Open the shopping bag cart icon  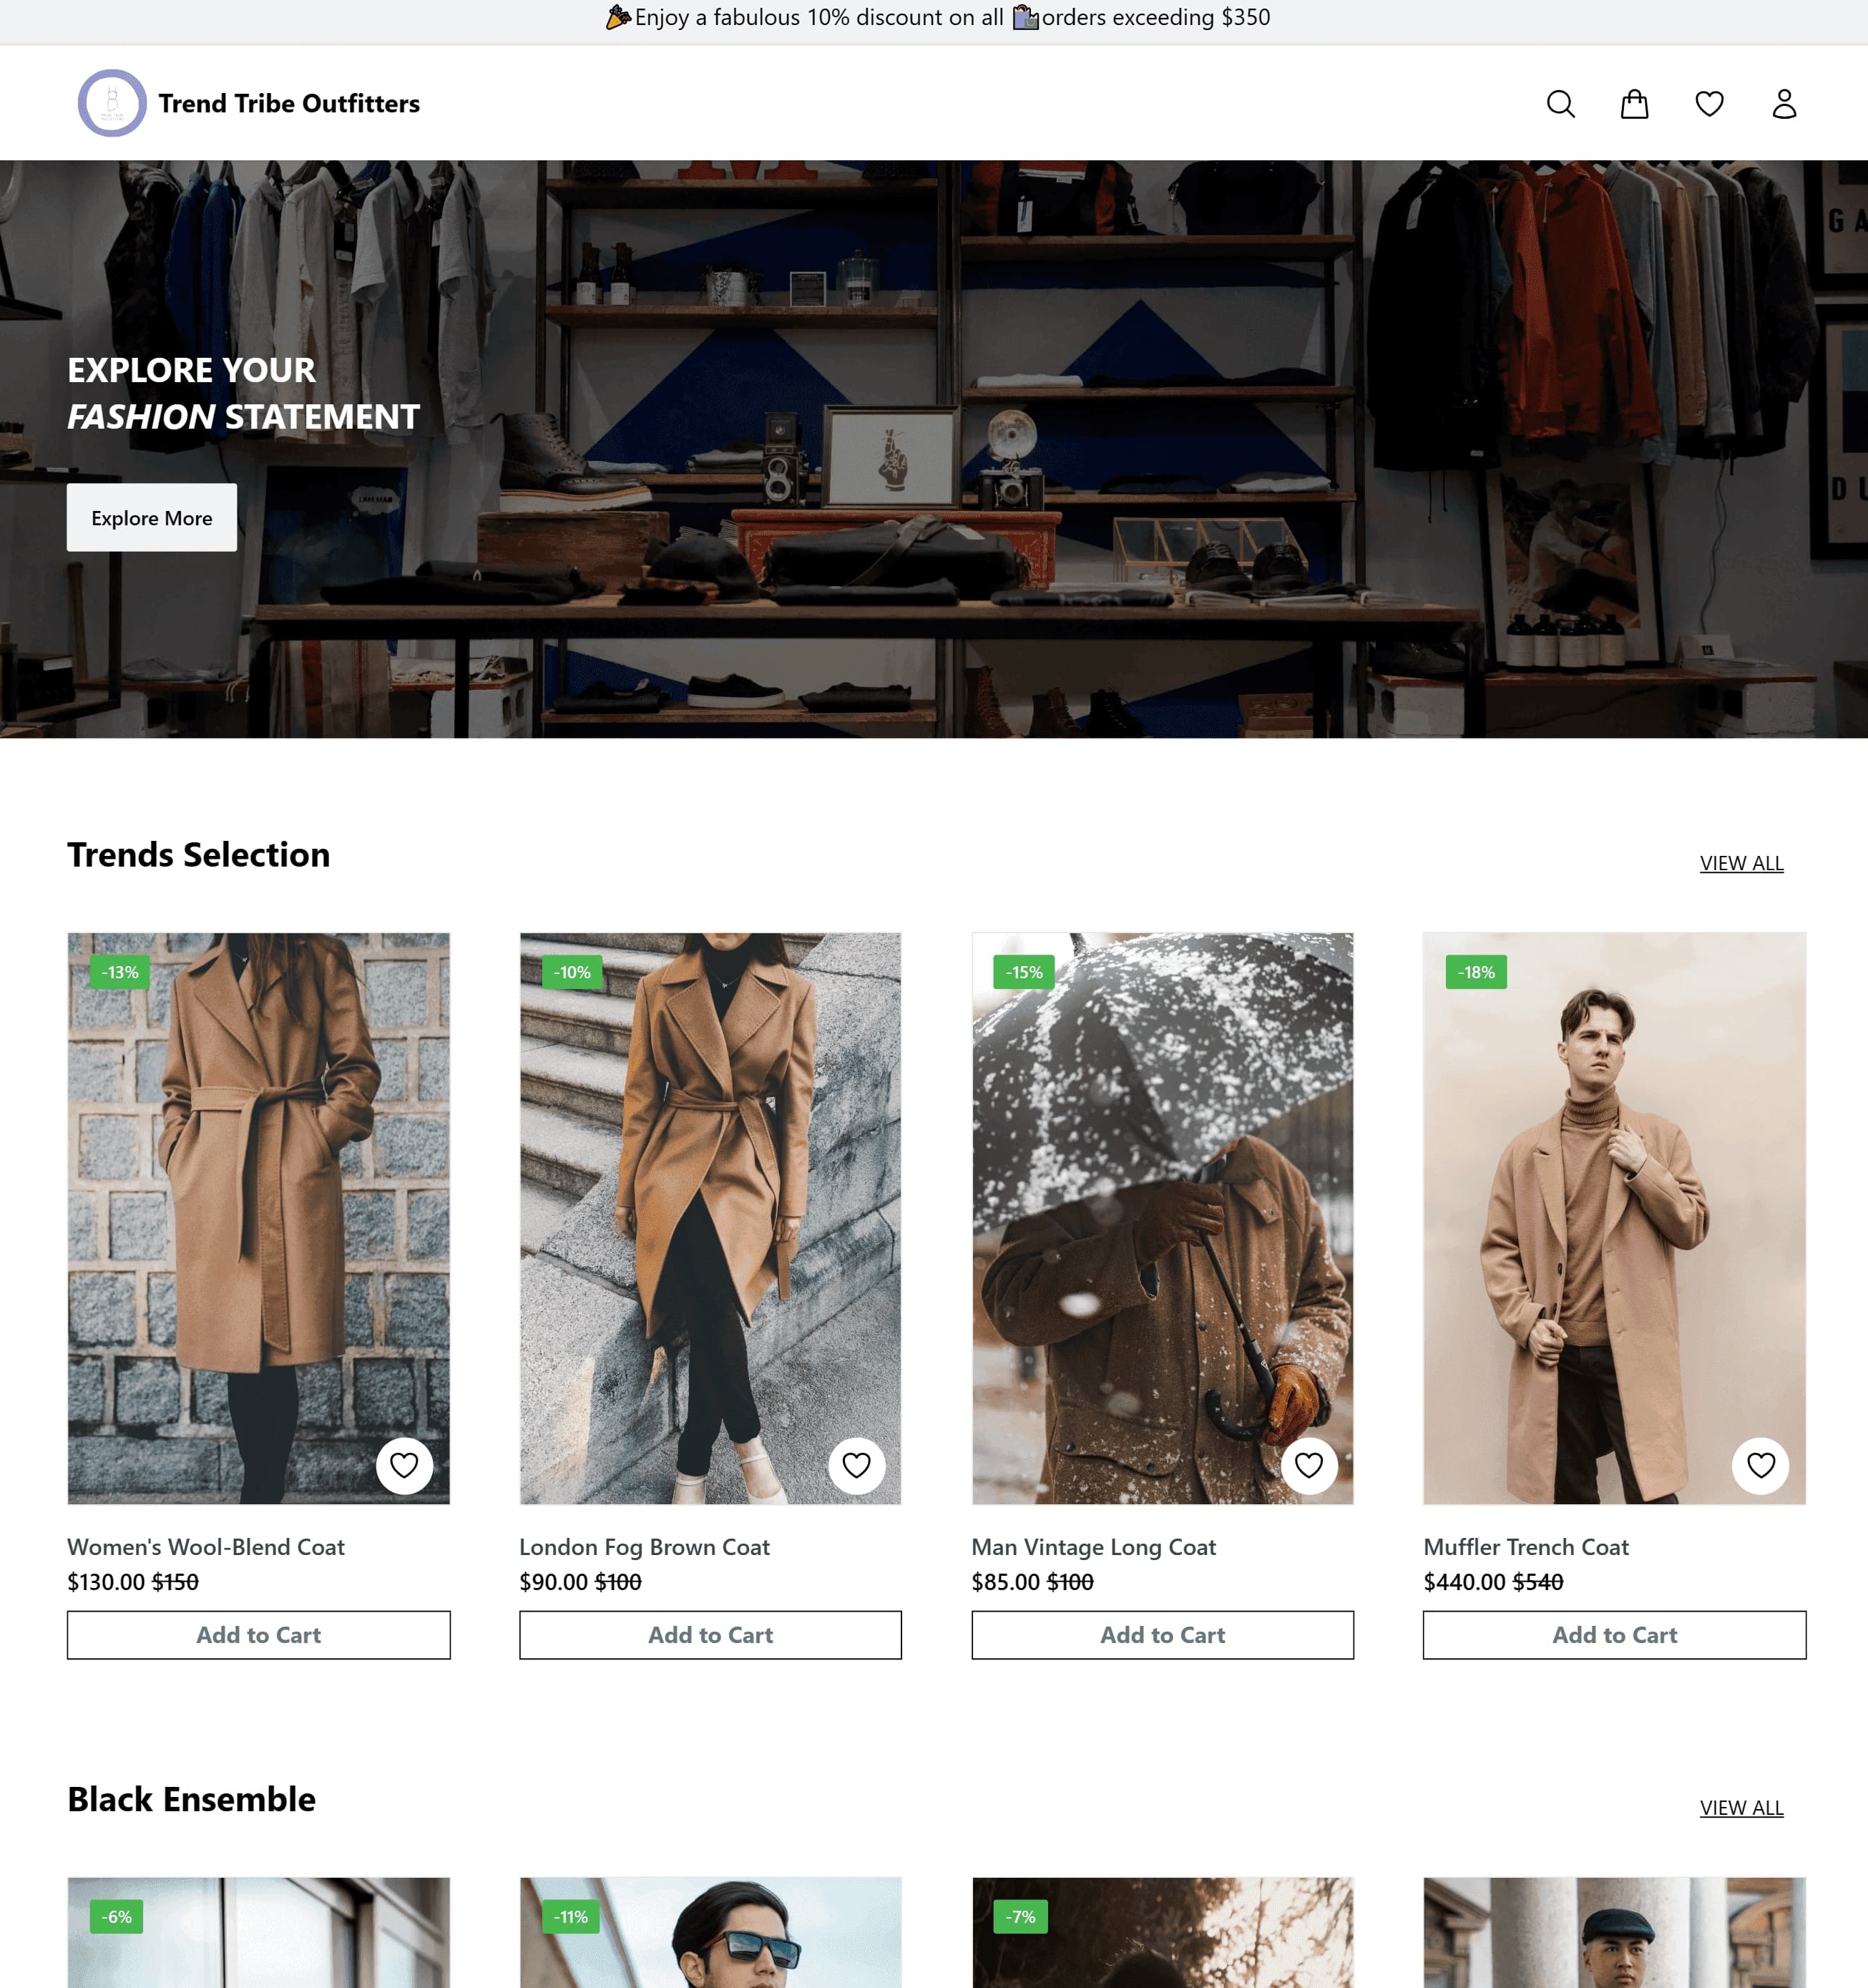point(1634,104)
